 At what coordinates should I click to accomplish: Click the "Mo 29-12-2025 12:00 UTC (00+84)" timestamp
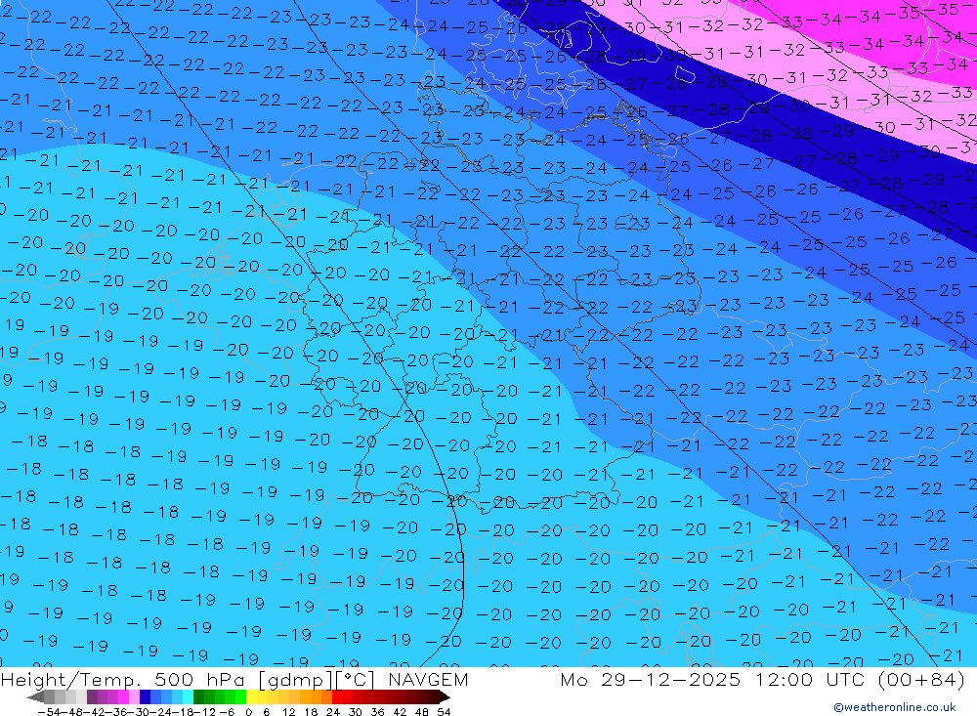point(763,680)
